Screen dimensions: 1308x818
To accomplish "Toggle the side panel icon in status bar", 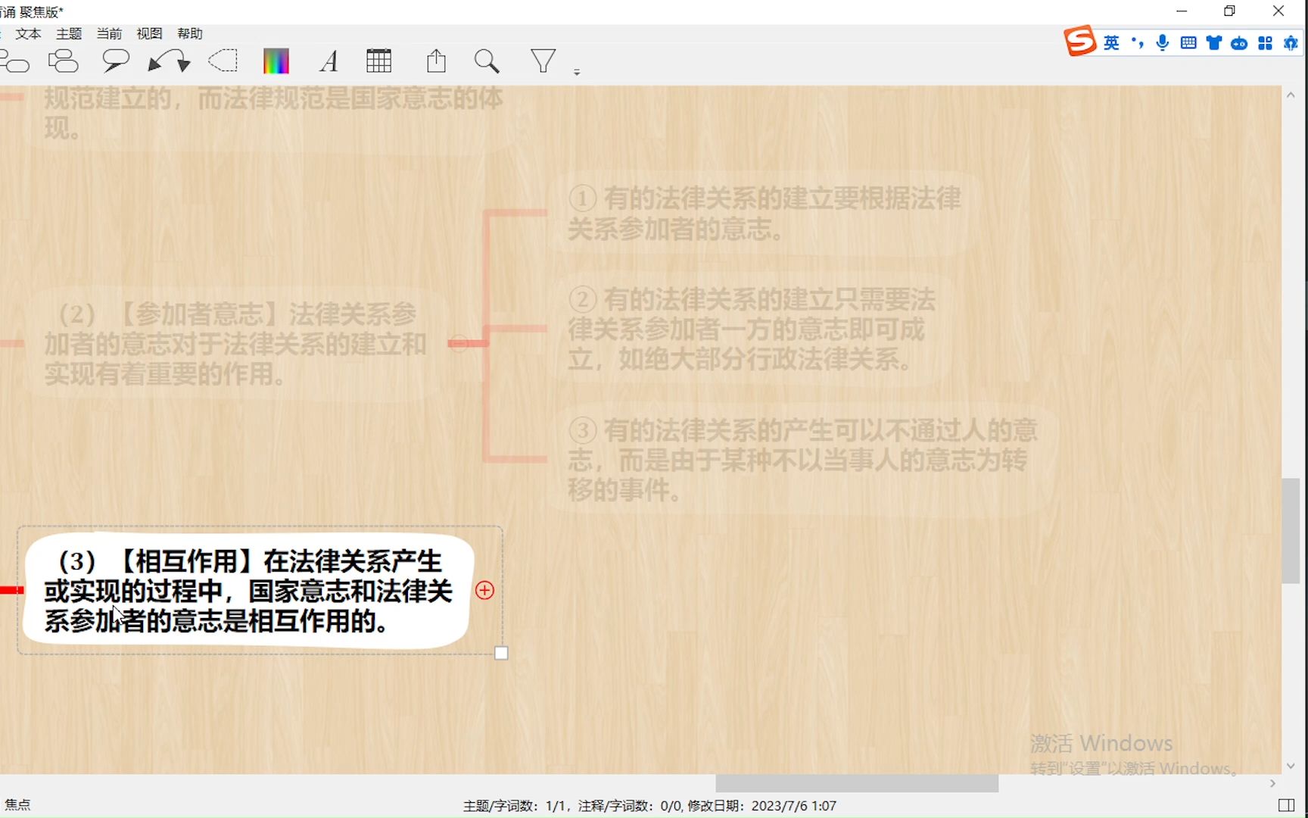I will 1287,805.
